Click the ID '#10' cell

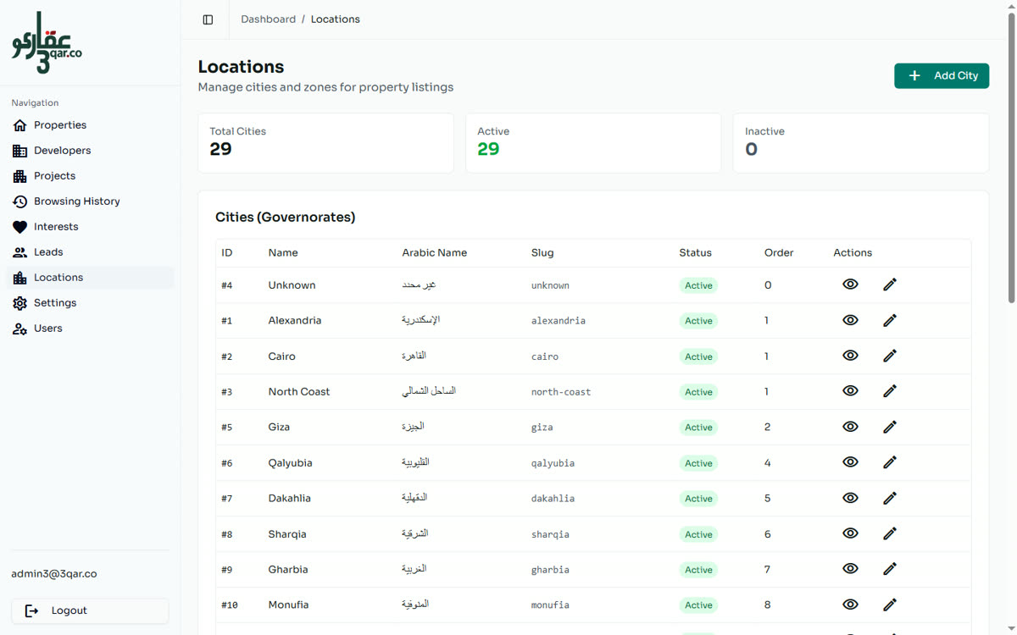pos(230,605)
